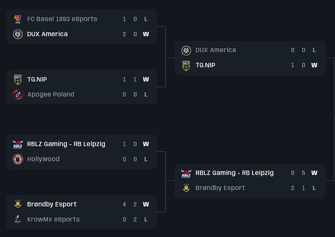Open the FC Basel 1893 eSports team name
Image resolution: width=335 pixels, height=237 pixels.
click(62, 19)
